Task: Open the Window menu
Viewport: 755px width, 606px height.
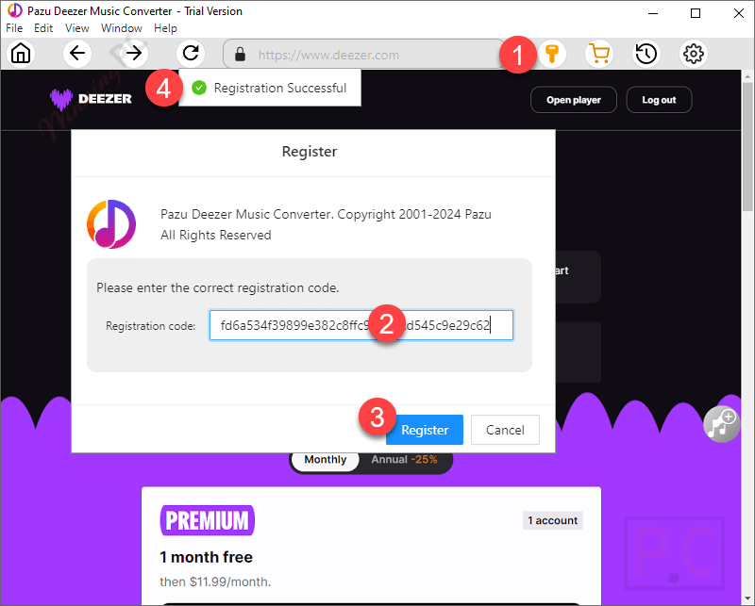Action: [122, 28]
